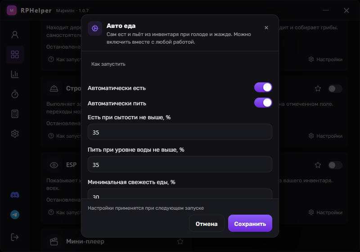Open the profile sidebar icon
Image resolution: width=360 pixels, height=252 pixels.
(x=15, y=35)
